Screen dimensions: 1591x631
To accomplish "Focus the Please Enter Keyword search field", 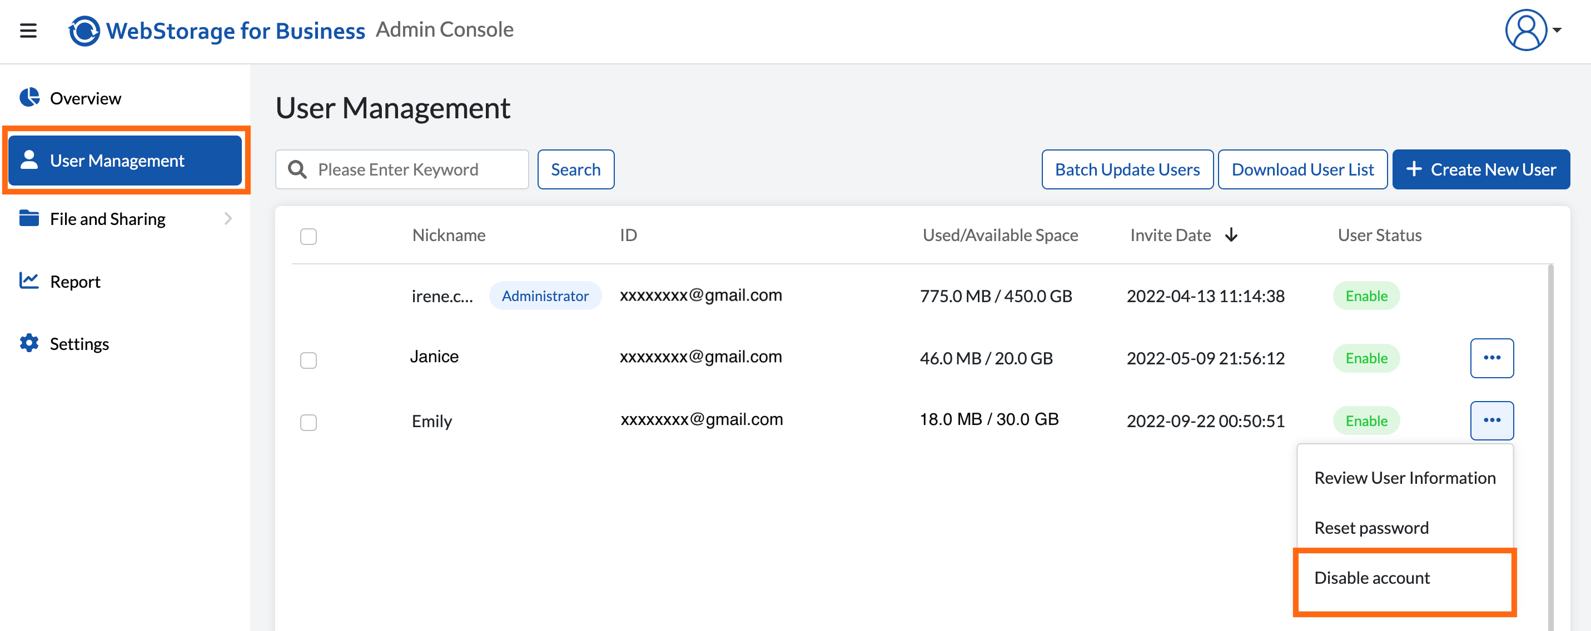I will pyautogui.click(x=402, y=169).
